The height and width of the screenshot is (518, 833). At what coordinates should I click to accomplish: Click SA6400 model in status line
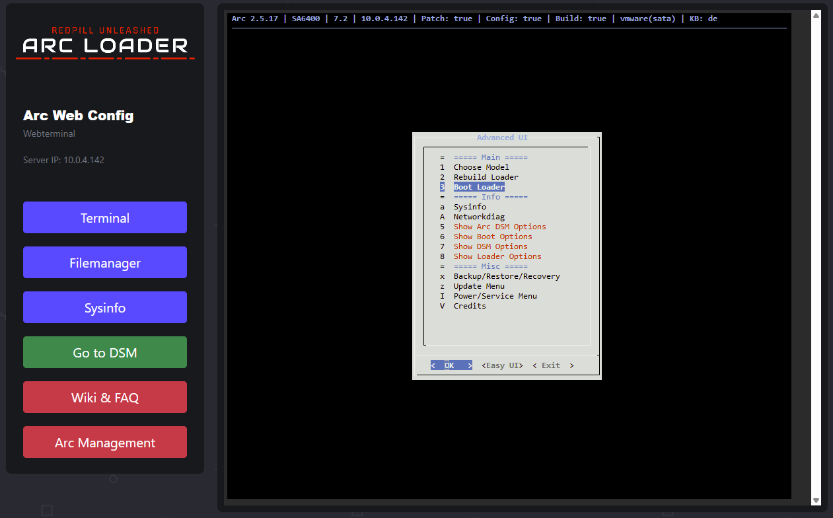(x=306, y=18)
